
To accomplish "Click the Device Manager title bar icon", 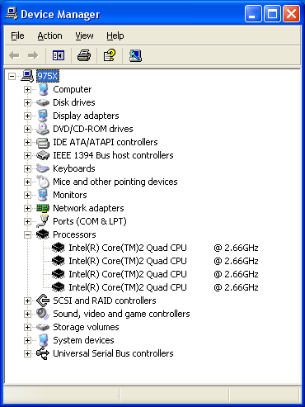I will [12, 13].
